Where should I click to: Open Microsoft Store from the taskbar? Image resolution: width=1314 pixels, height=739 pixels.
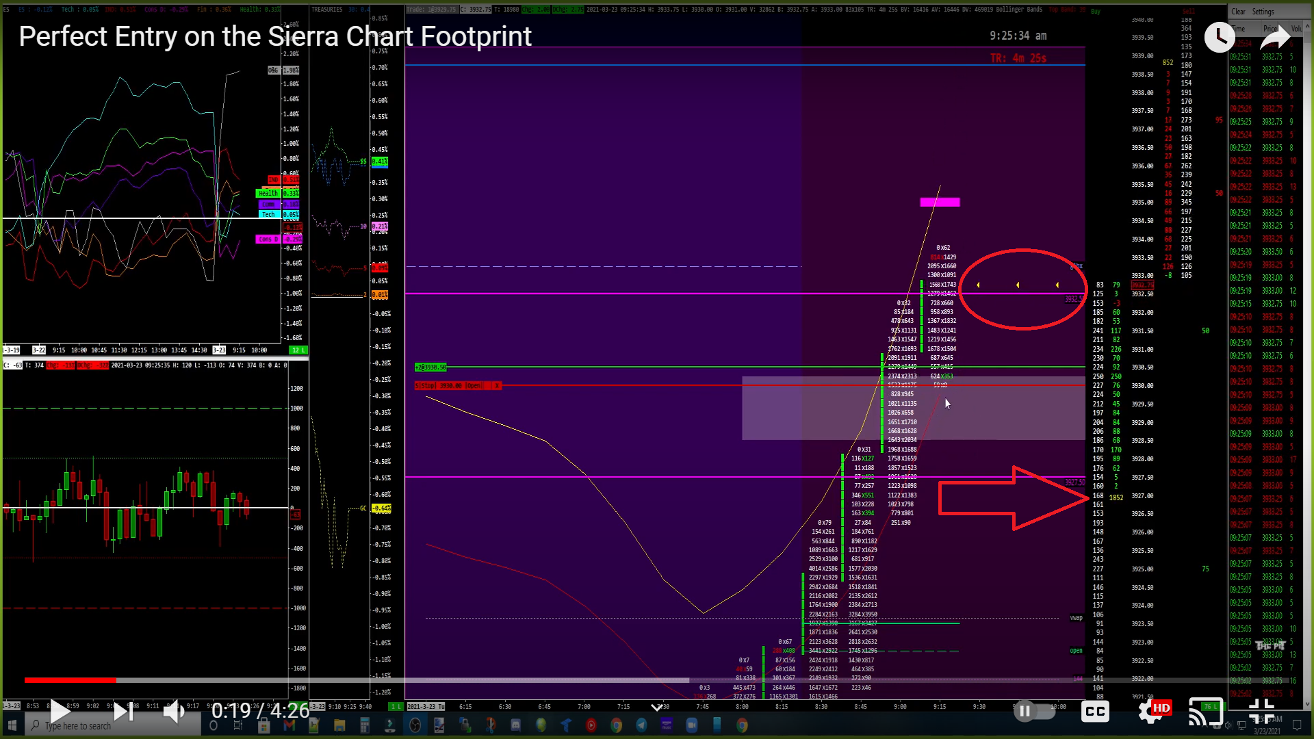tap(263, 725)
